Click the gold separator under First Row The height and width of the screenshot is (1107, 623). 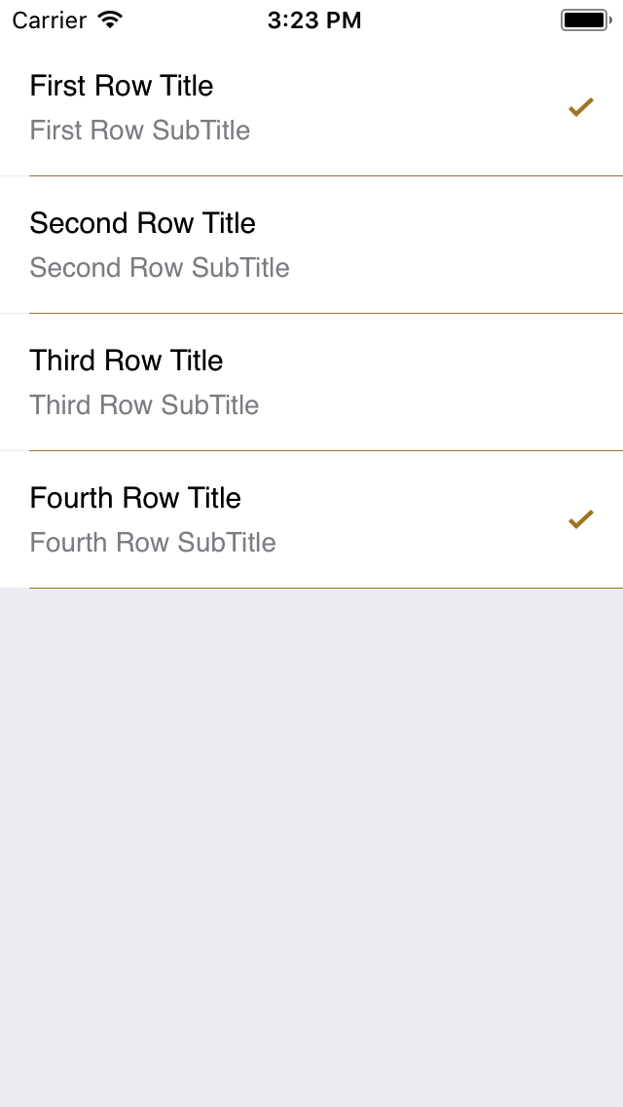click(x=326, y=175)
